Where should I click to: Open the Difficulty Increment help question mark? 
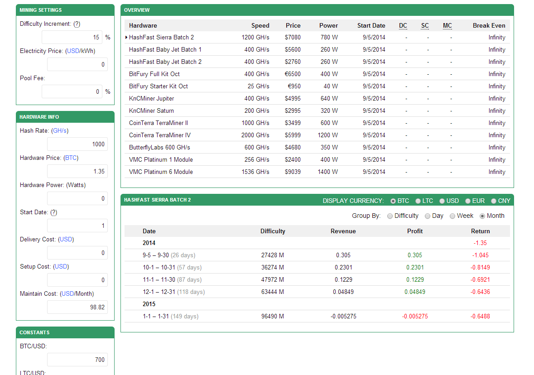[x=77, y=24]
